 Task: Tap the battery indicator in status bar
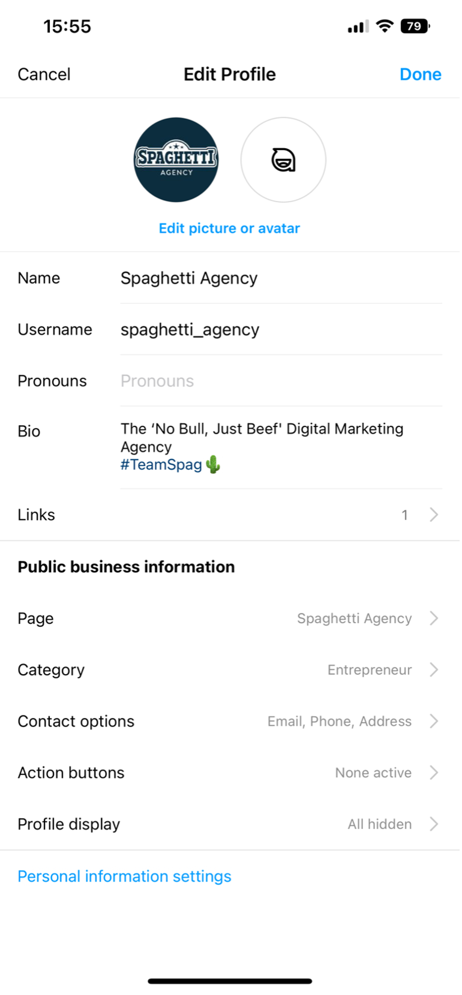coord(415,26)
